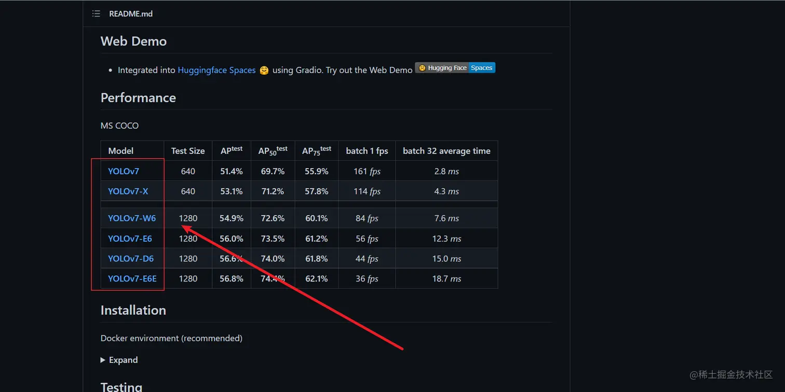
Task: Click the 12.3 ms cell
Action: [446, 239]
